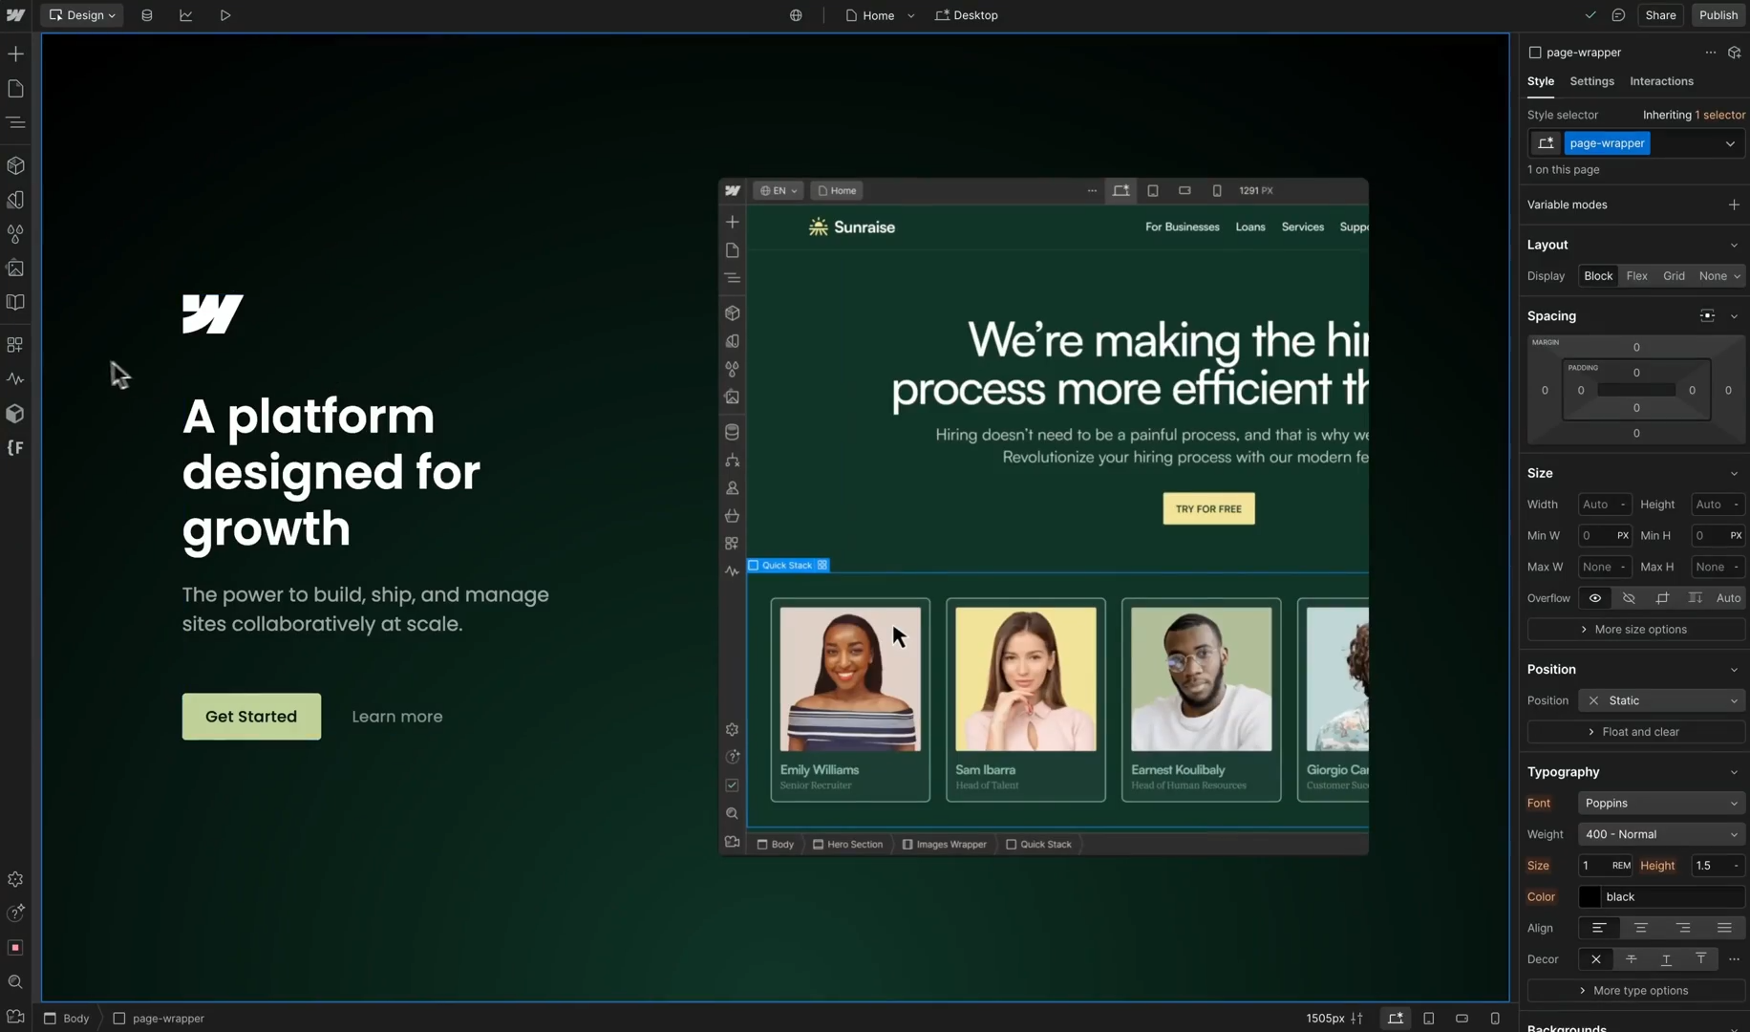
Task: Open the Position Static dropdown
Action: [x=1661, y=700]
